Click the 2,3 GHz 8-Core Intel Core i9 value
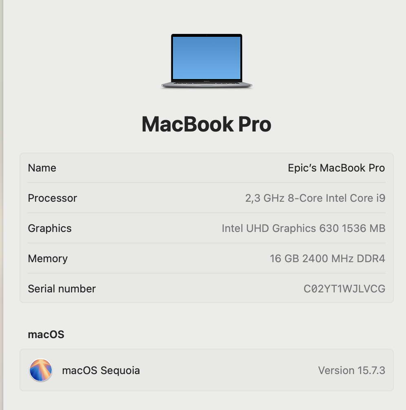Viewport: 406px width, 410px height. pos(315,198)
